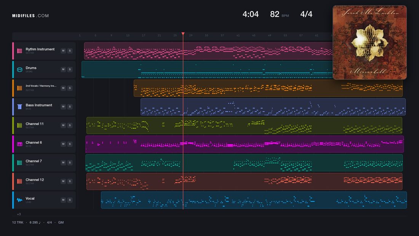Select the Rythm Instrument track name

[x=40, y=49]
